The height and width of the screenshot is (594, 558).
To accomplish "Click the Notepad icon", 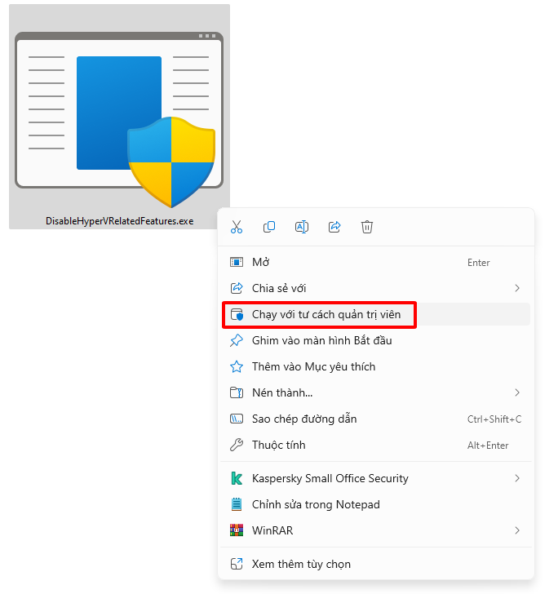I will tap(237, 504).
